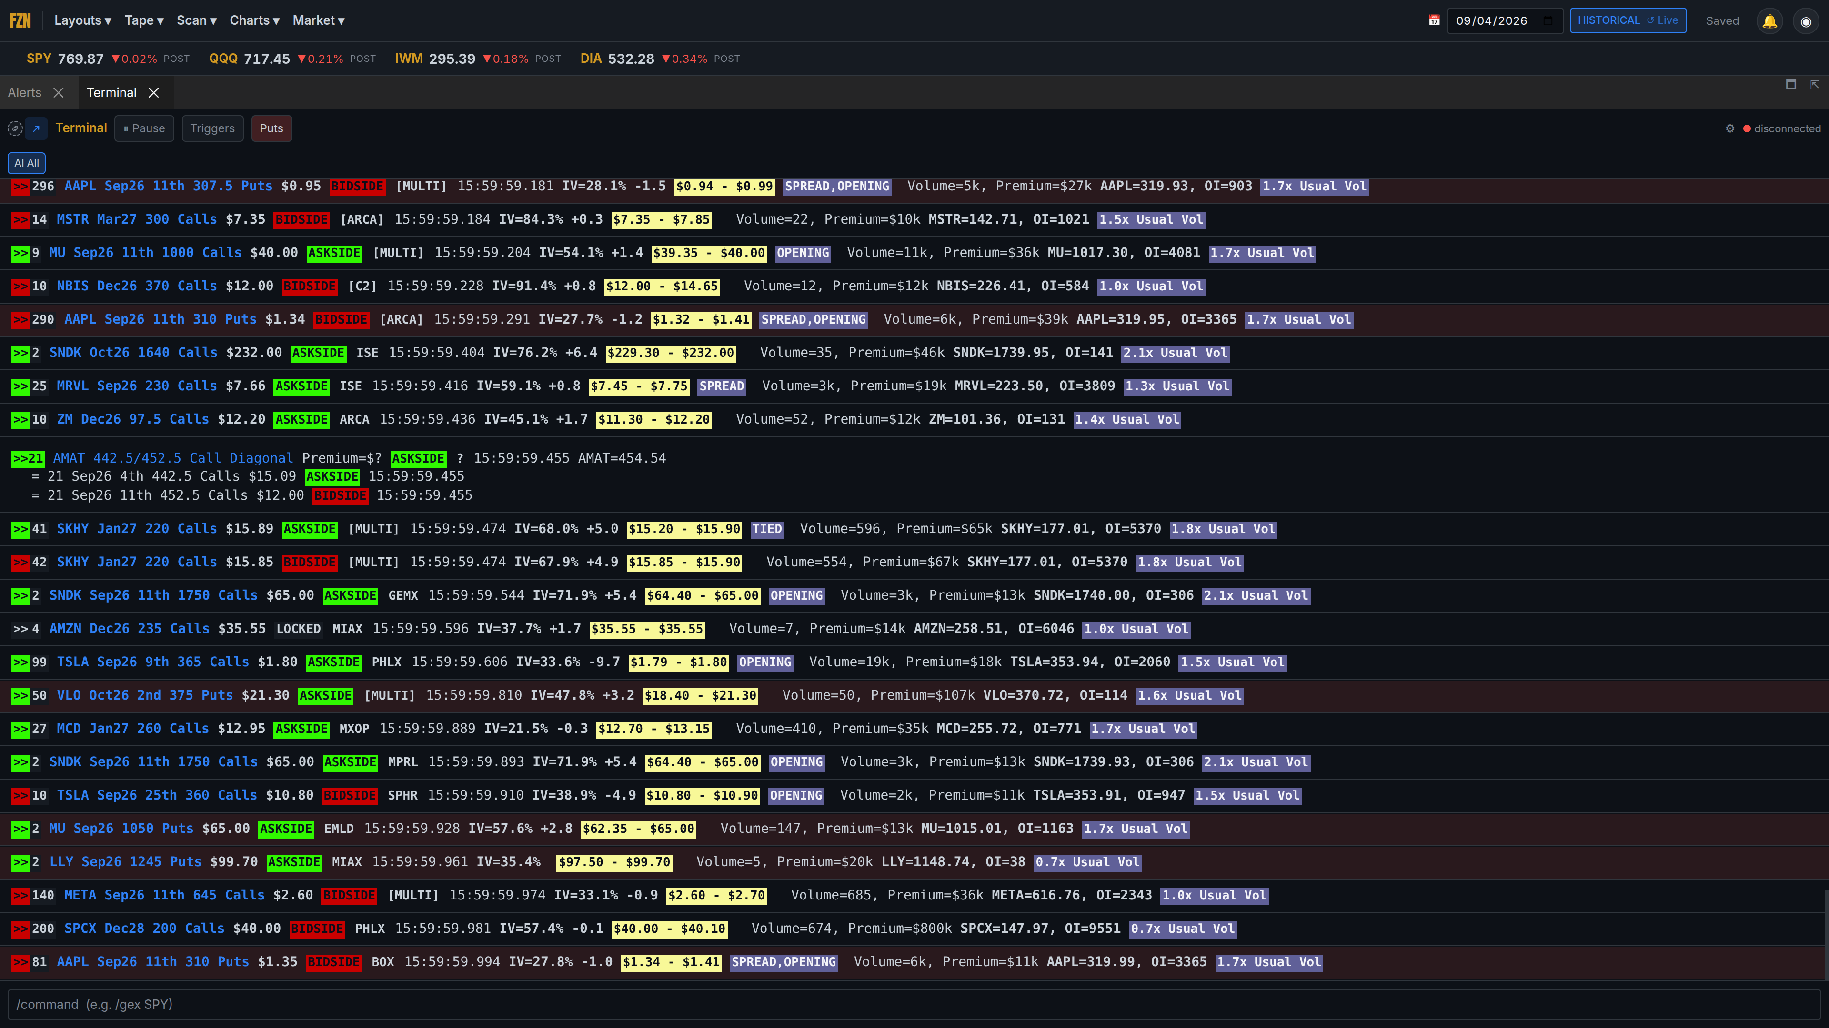The width and height of the screenshot is (1829, 1028).
Task: Click BIDSIDE tag on TSLA Sep26 25th 360 Calls row
Action: (350, 796)
